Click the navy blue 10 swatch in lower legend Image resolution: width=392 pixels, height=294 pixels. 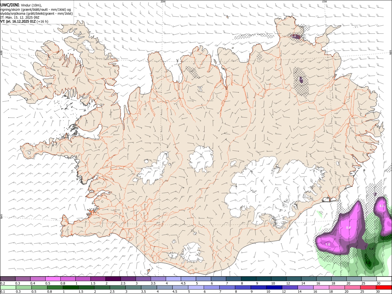tap(273, 288)
